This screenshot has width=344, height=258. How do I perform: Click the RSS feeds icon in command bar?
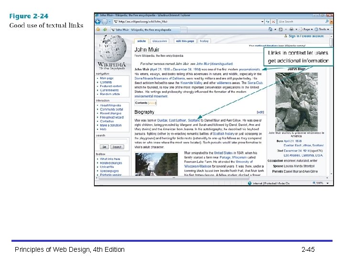click(x=280, y=29)
